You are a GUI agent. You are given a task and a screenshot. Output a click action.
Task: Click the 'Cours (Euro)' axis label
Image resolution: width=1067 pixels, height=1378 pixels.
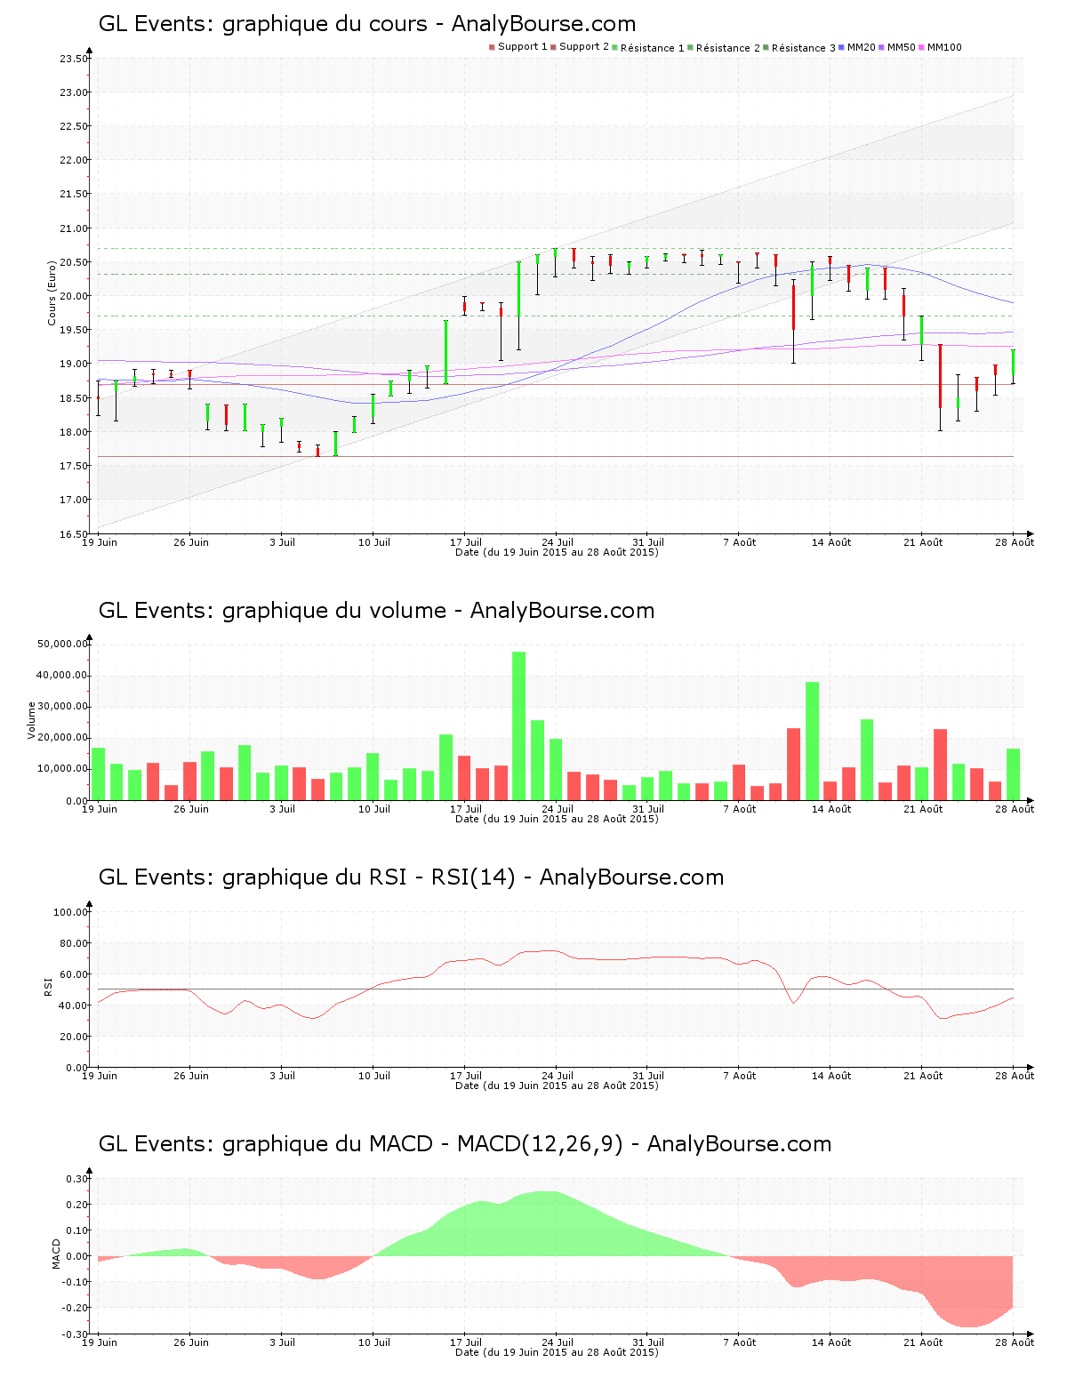(52, 292)
